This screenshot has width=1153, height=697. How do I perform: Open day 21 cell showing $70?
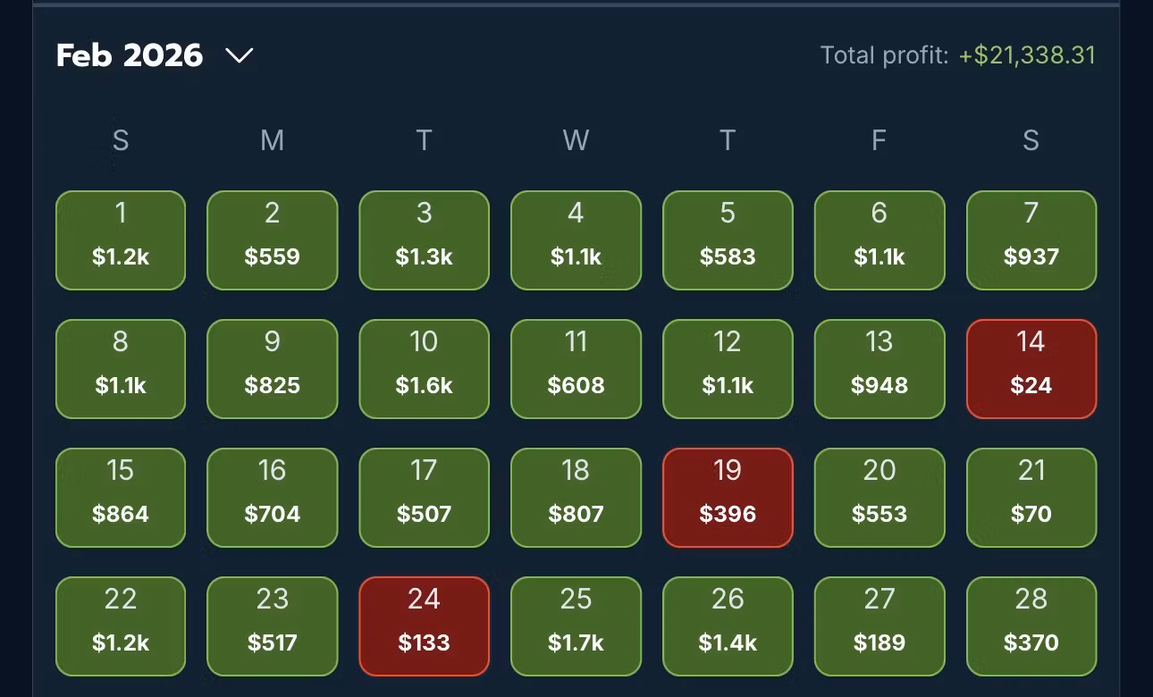[x=1031, y=498]
